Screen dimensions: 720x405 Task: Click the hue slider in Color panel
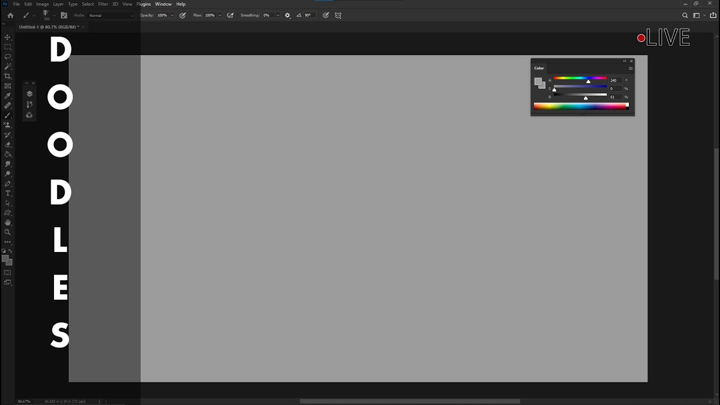tap(580, 79)
